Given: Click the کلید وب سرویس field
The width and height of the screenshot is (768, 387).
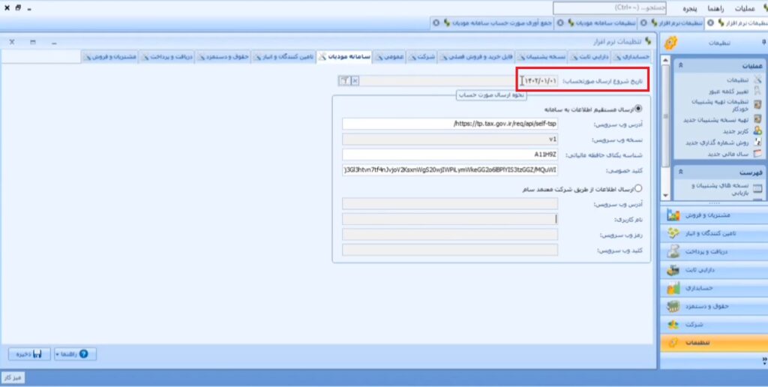Looking at the screenshot, I should tap(450, 250).
